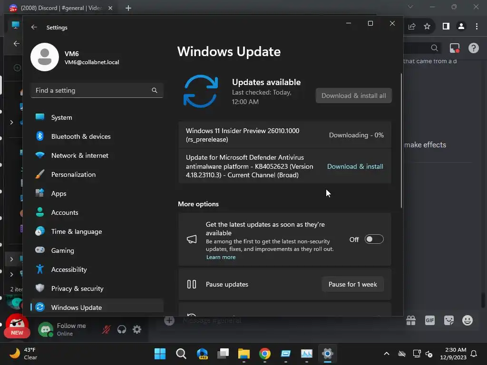Toggle get latest updates switch

[x=374, y=240]
